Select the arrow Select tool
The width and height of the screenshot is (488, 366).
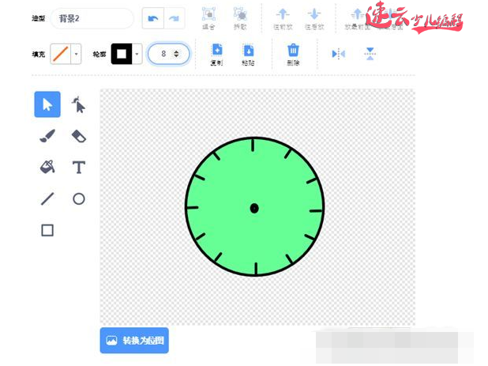47,104
